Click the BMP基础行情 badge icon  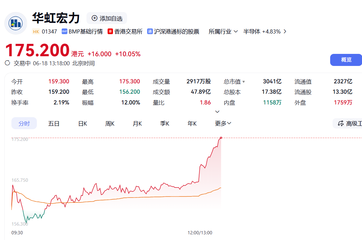pos(64,31)
